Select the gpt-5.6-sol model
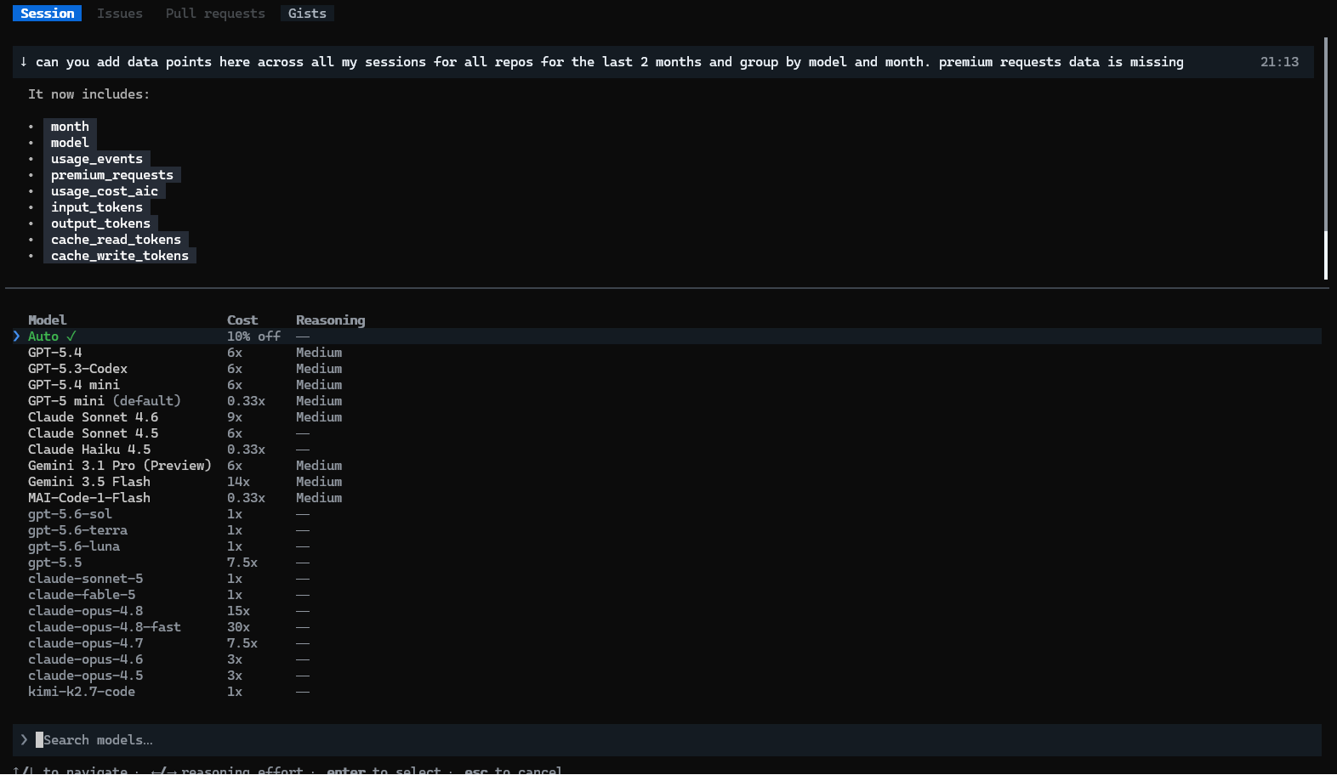The image size is (1337, 775). click(x=70, y=514)
